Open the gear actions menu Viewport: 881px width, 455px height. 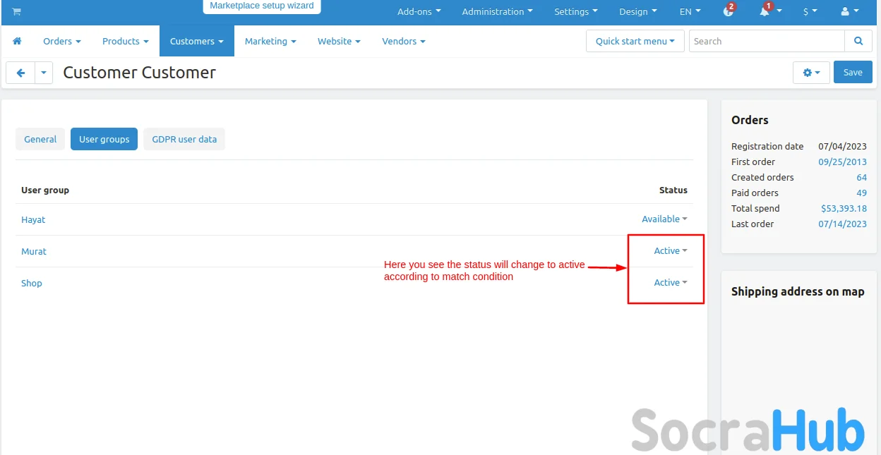[811, 73]
